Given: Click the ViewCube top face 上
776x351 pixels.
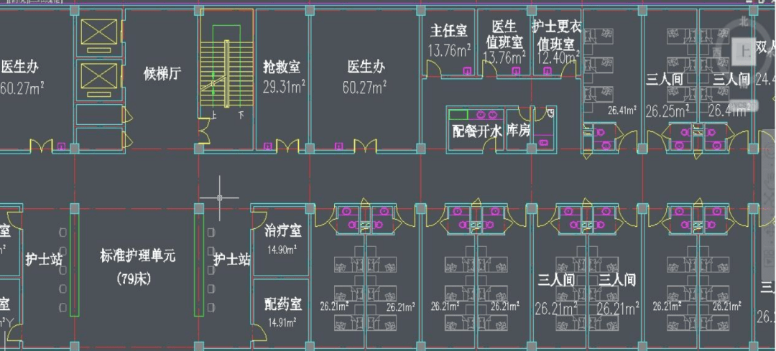Looking at the screenshot, I should [744, 51].
